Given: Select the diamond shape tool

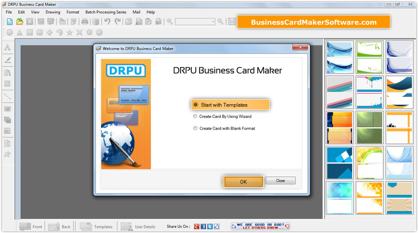Looking at the screenshot, I should (x=50, y=33).
